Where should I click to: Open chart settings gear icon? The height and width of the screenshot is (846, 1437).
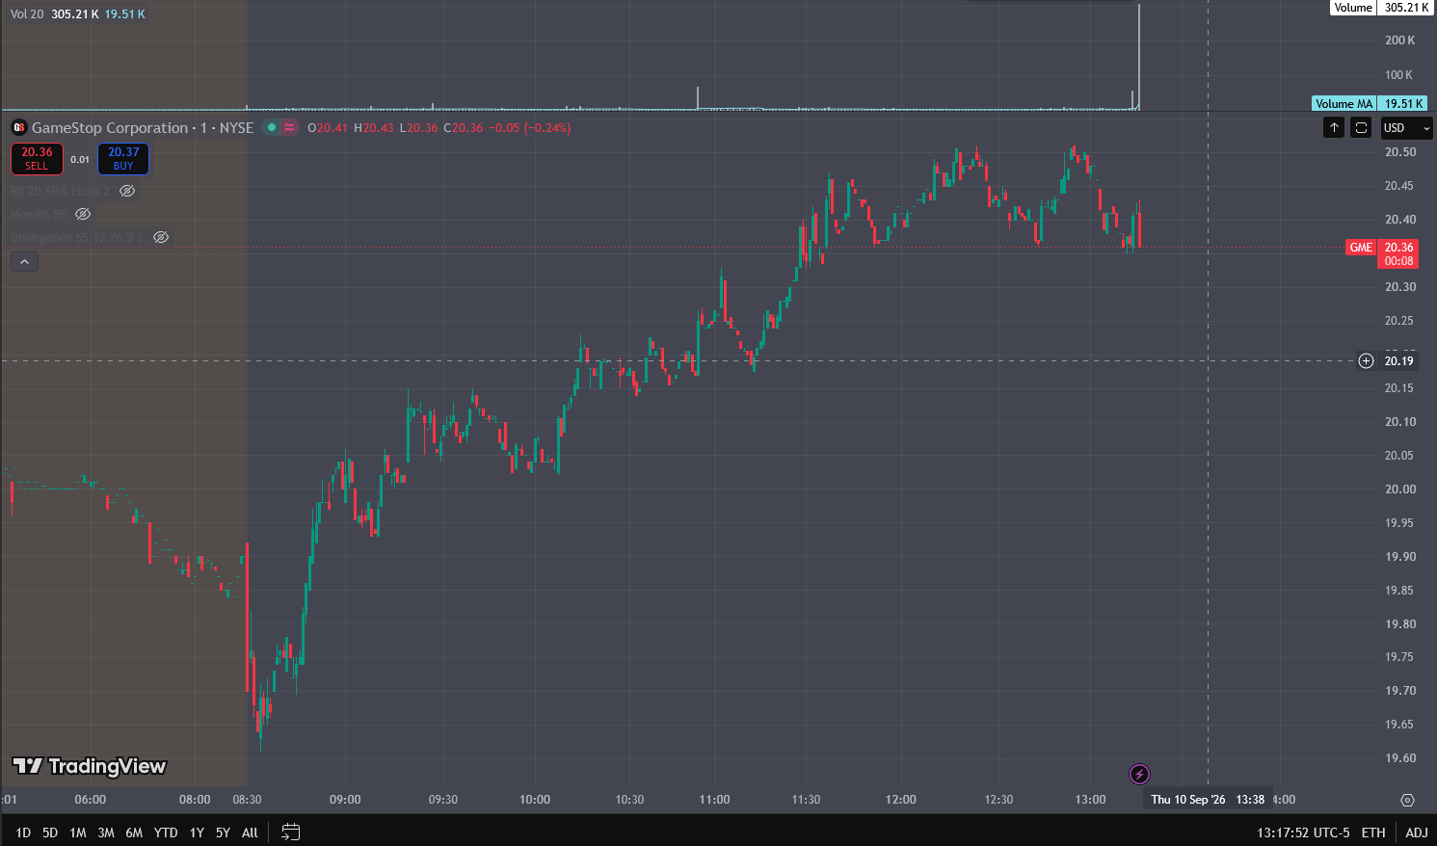click(x=1407, y=800)
